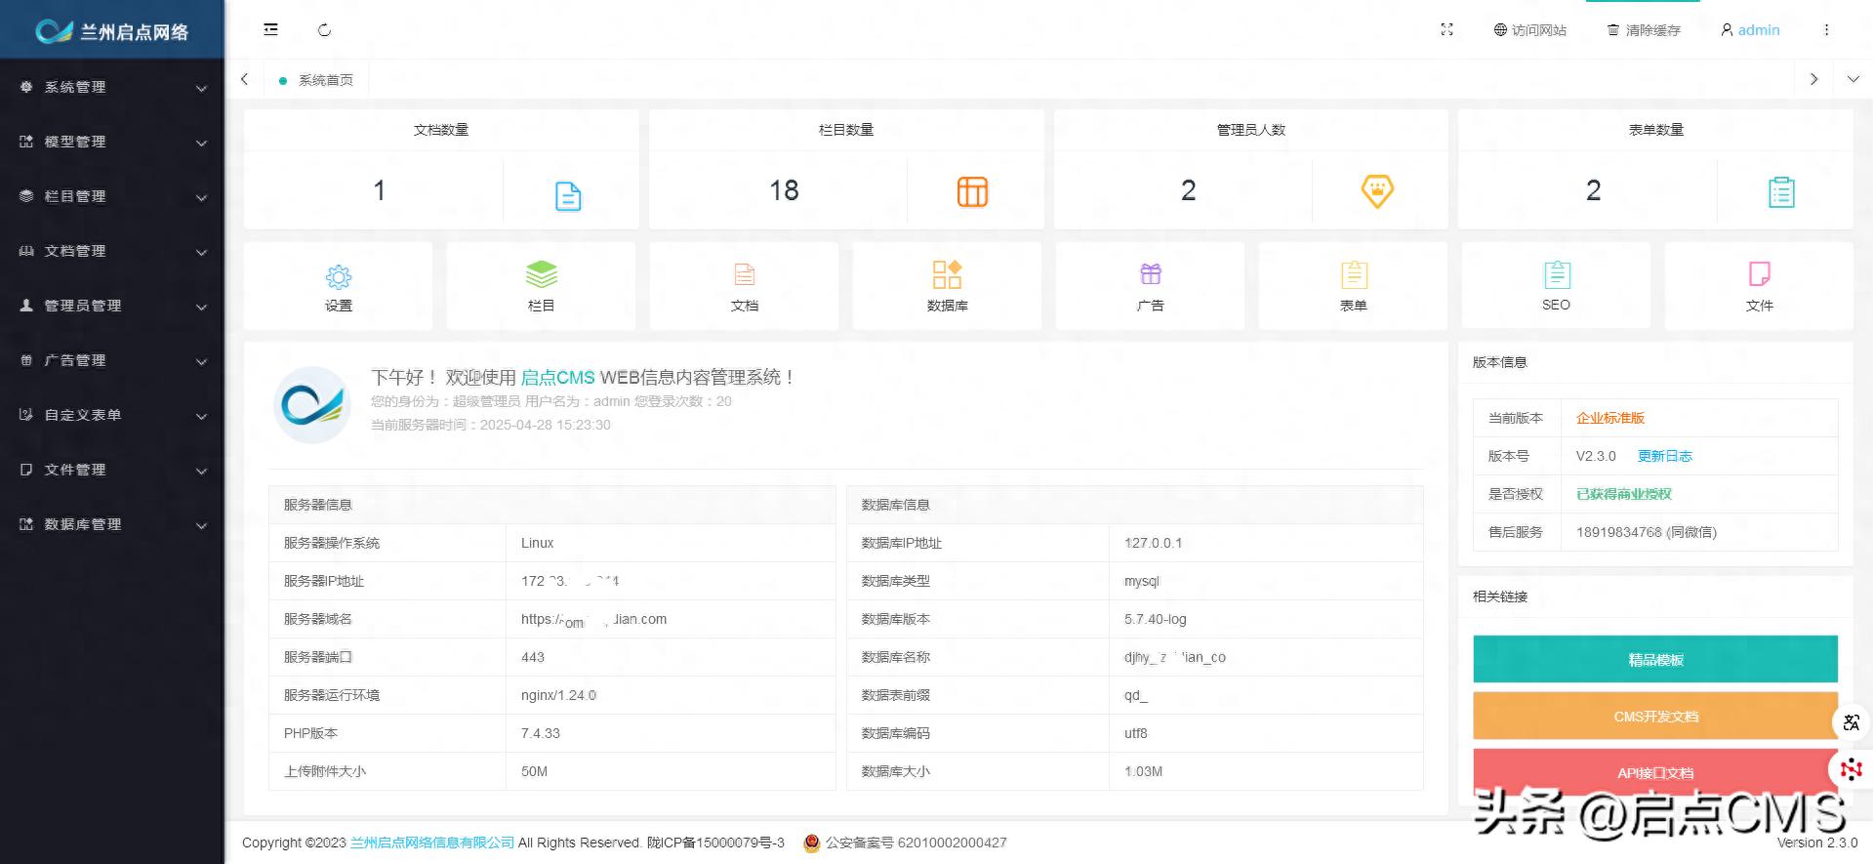Expand the 文档管理 sidebar menu
Viewport: 1873px width, 864px height.
pyautogui.click(x=112, y=251)
